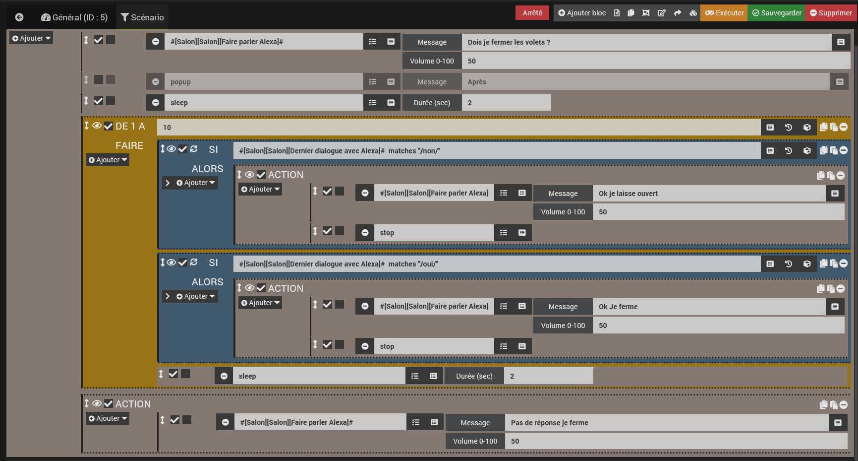Click the copy icon of the bottom ACTION block
858x461 pixels.
(823, 405)
